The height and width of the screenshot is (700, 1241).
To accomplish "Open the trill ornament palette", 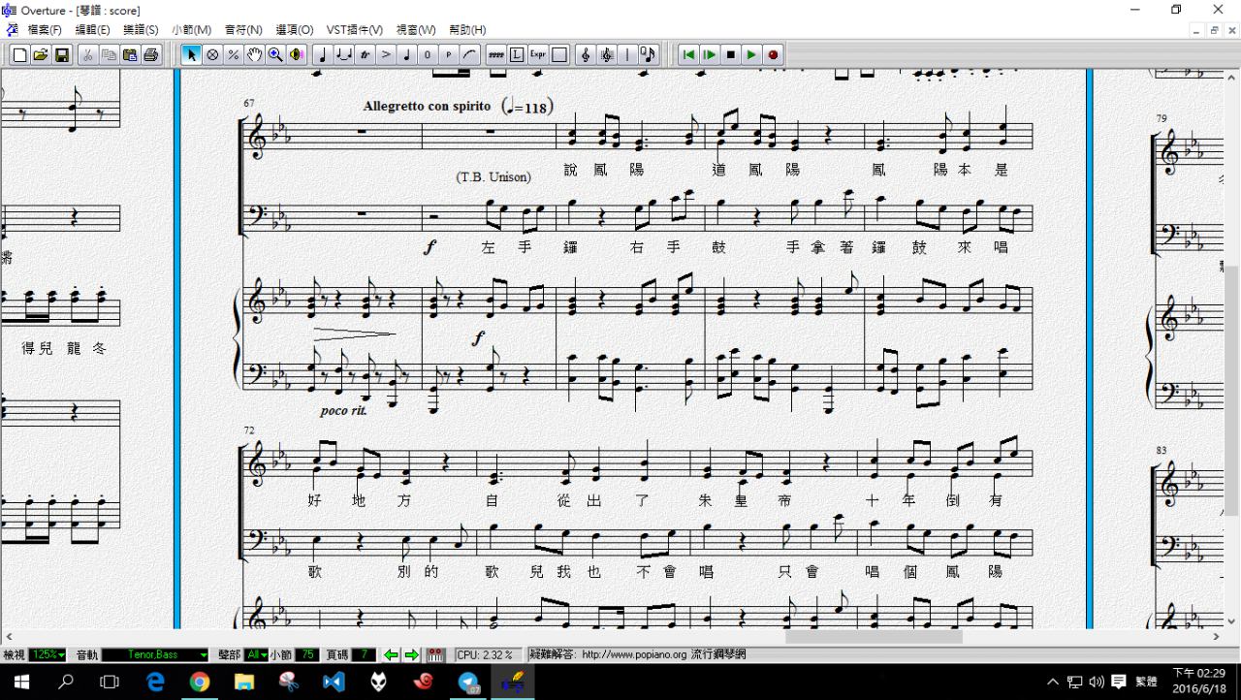I will point(365,55).
